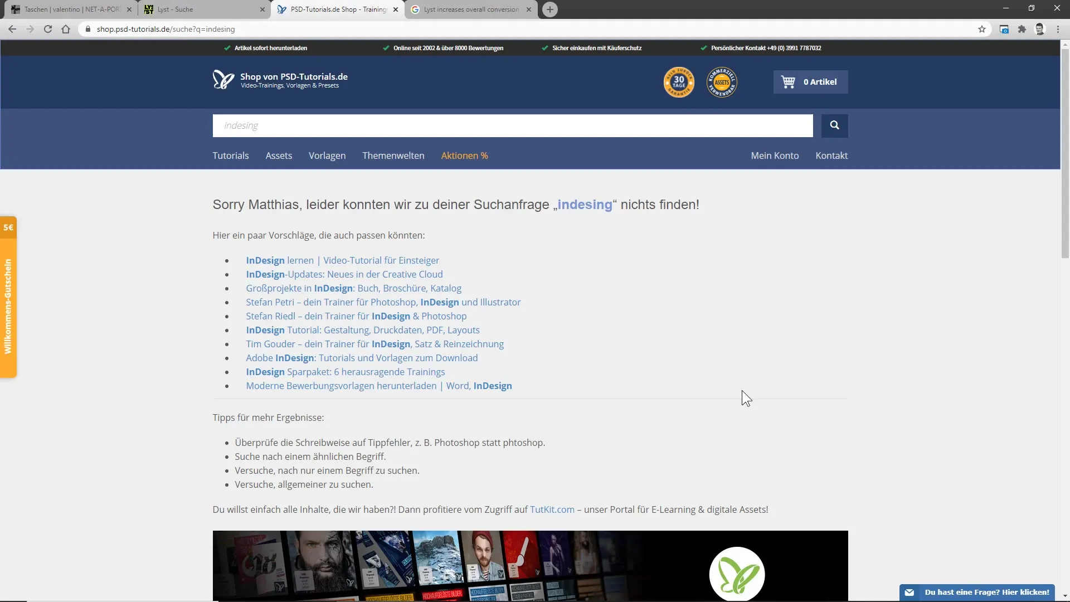Open the Kontakt page
Screen dimensions: 1070x602
pyautogui.click(x=831, y=156)
